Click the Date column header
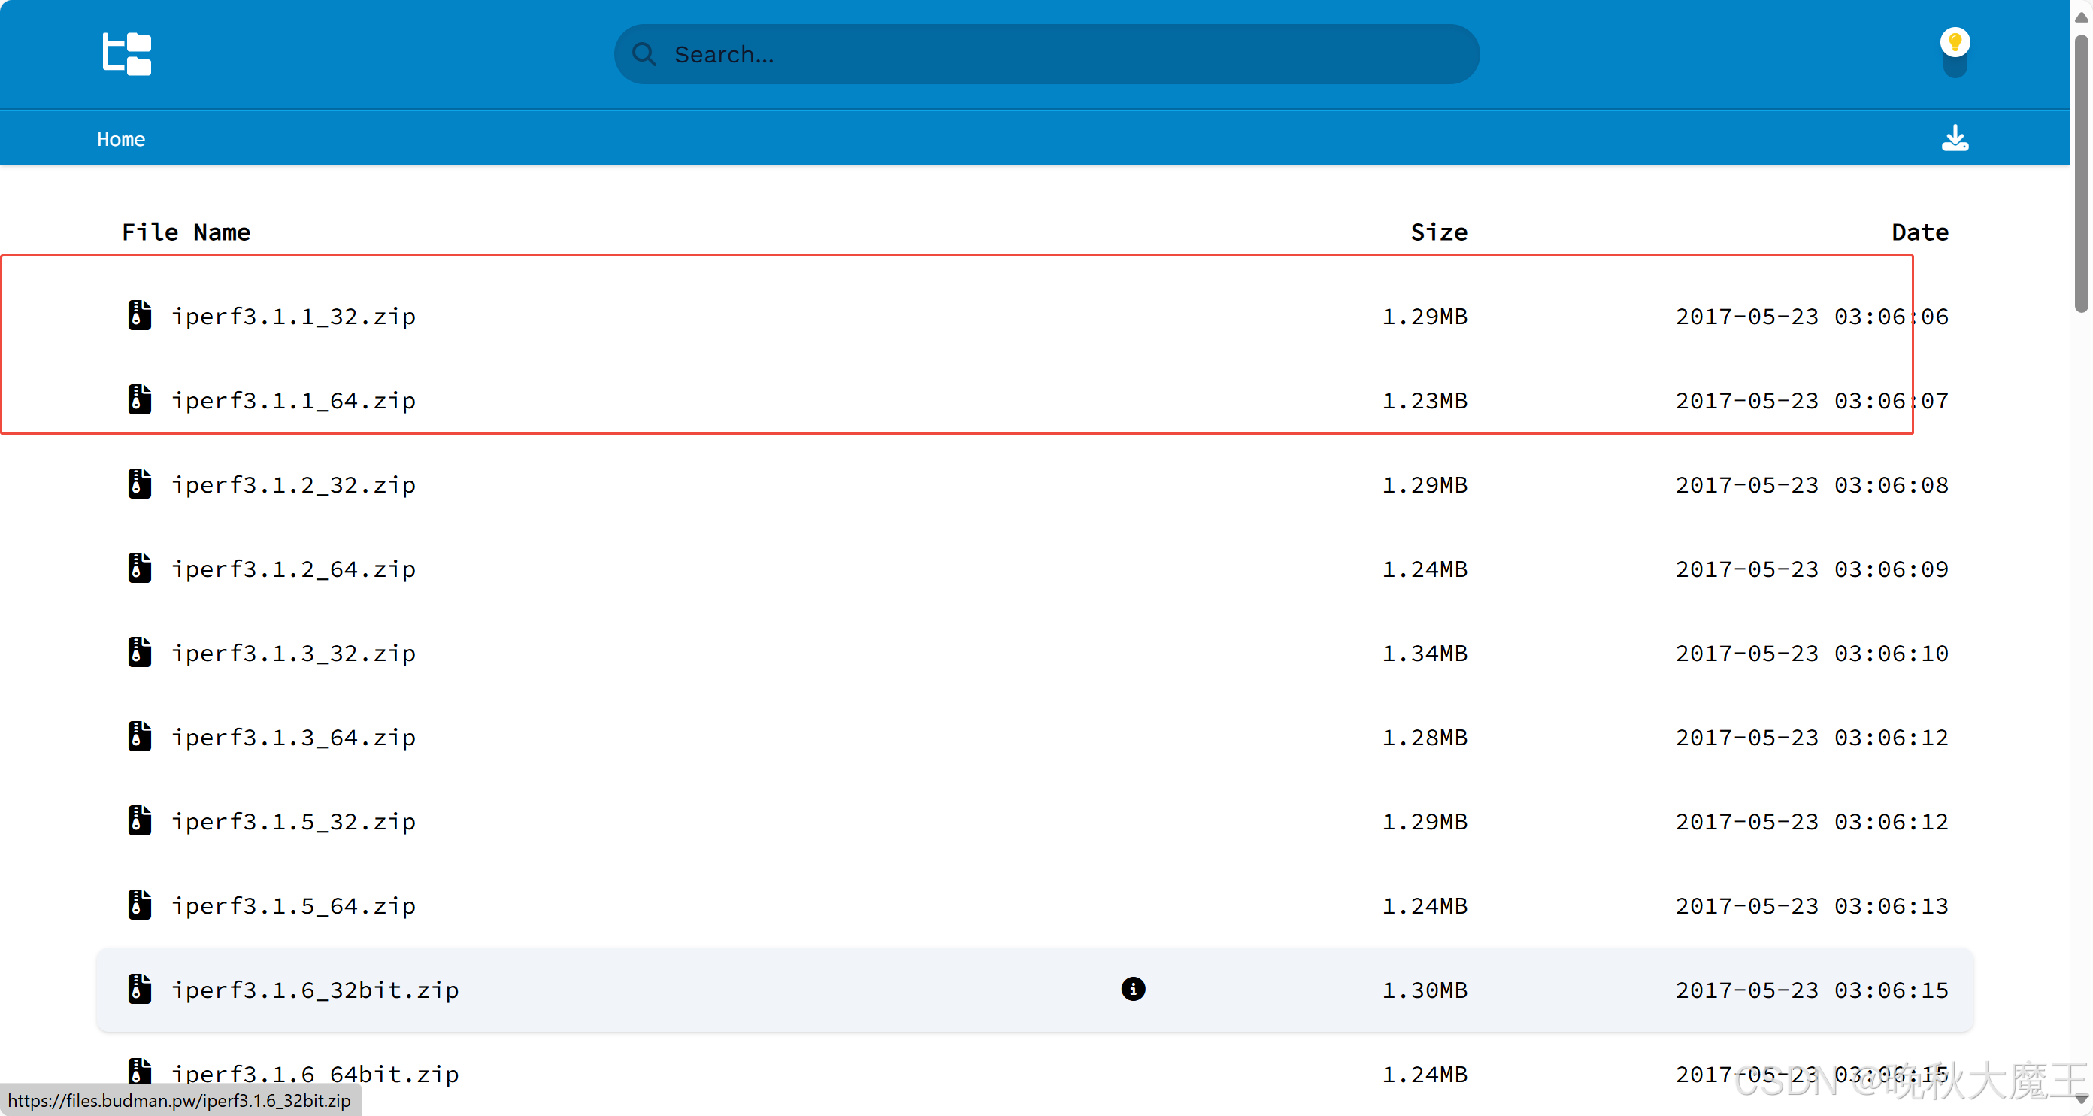2093x1116 pixels. pos(1919,232)
